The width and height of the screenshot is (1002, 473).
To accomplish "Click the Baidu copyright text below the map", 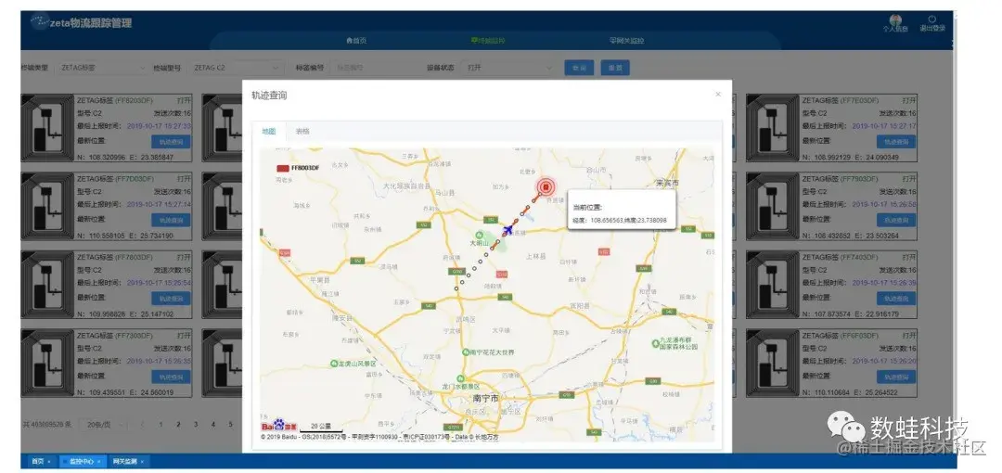I will [x=379, y=437].
